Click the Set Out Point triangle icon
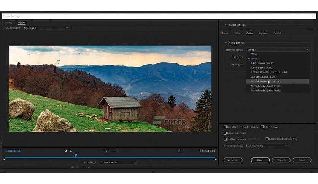 (x=70, y=151)
